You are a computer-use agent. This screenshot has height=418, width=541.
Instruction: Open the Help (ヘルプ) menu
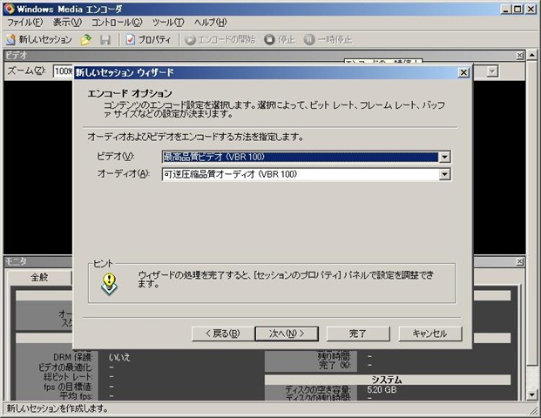point(211,23)
